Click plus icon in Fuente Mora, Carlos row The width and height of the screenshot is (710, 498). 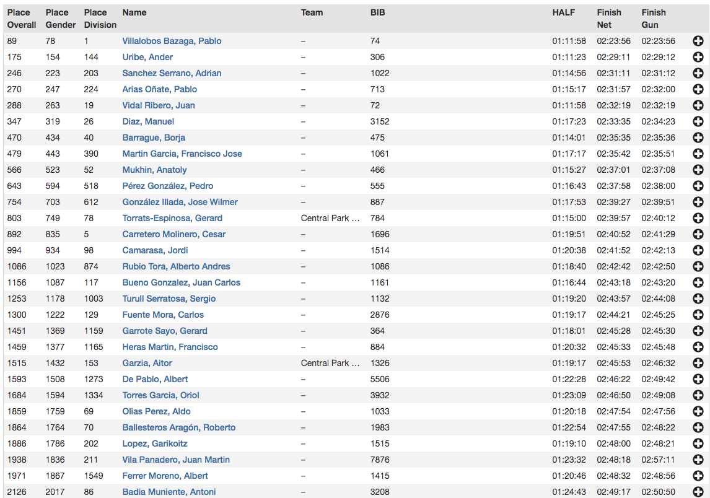click(x=698, y=315)
